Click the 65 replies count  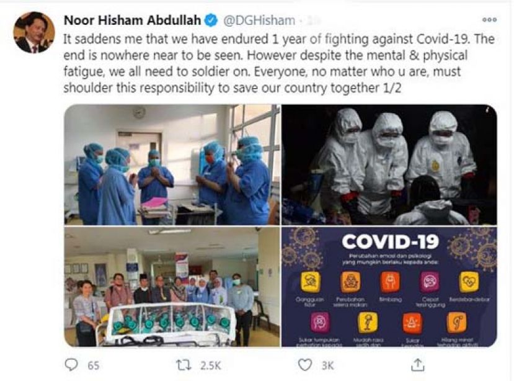[x=94, y=365]
